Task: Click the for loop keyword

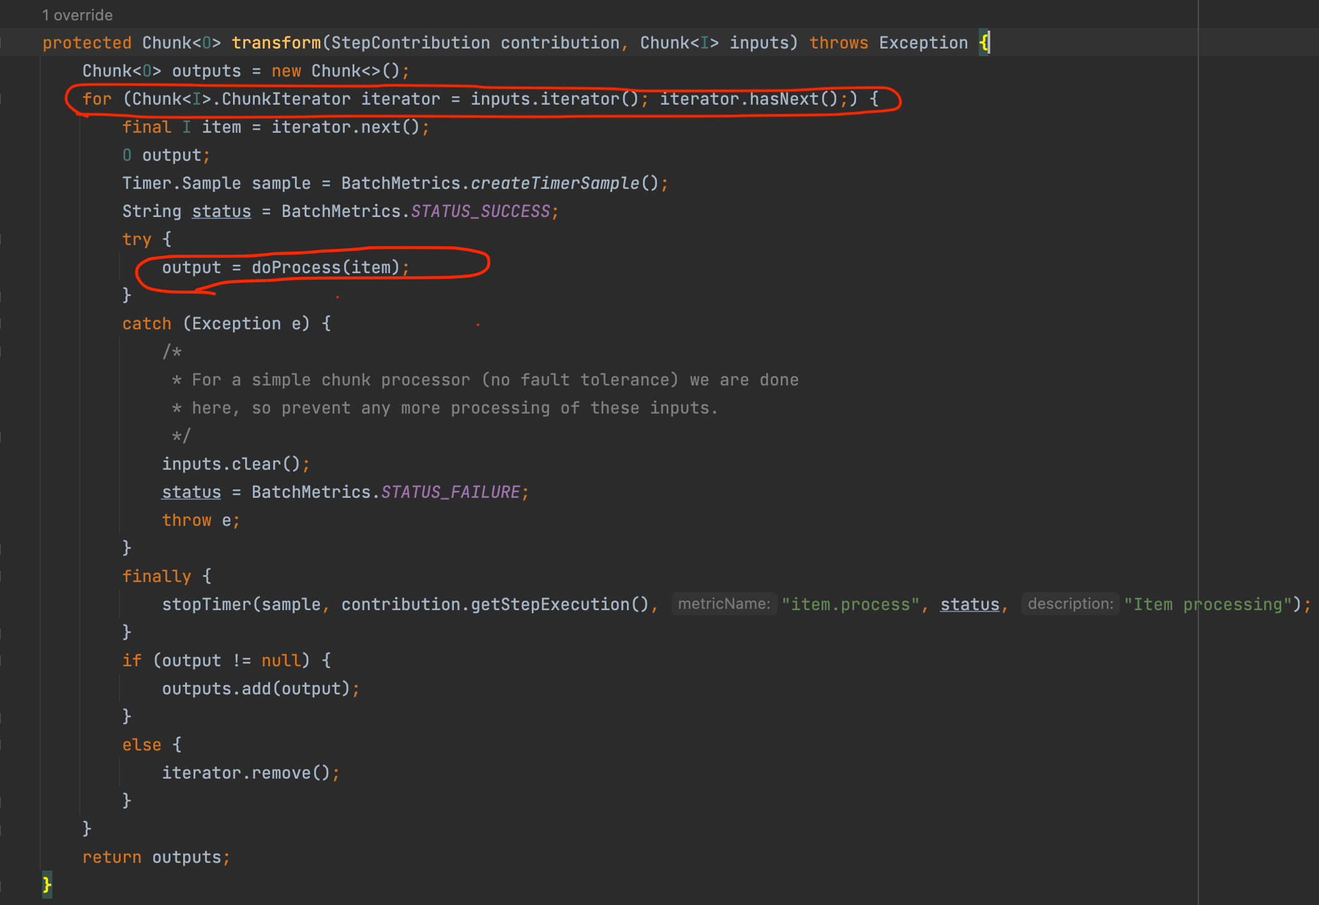Action: coord(97,99)
